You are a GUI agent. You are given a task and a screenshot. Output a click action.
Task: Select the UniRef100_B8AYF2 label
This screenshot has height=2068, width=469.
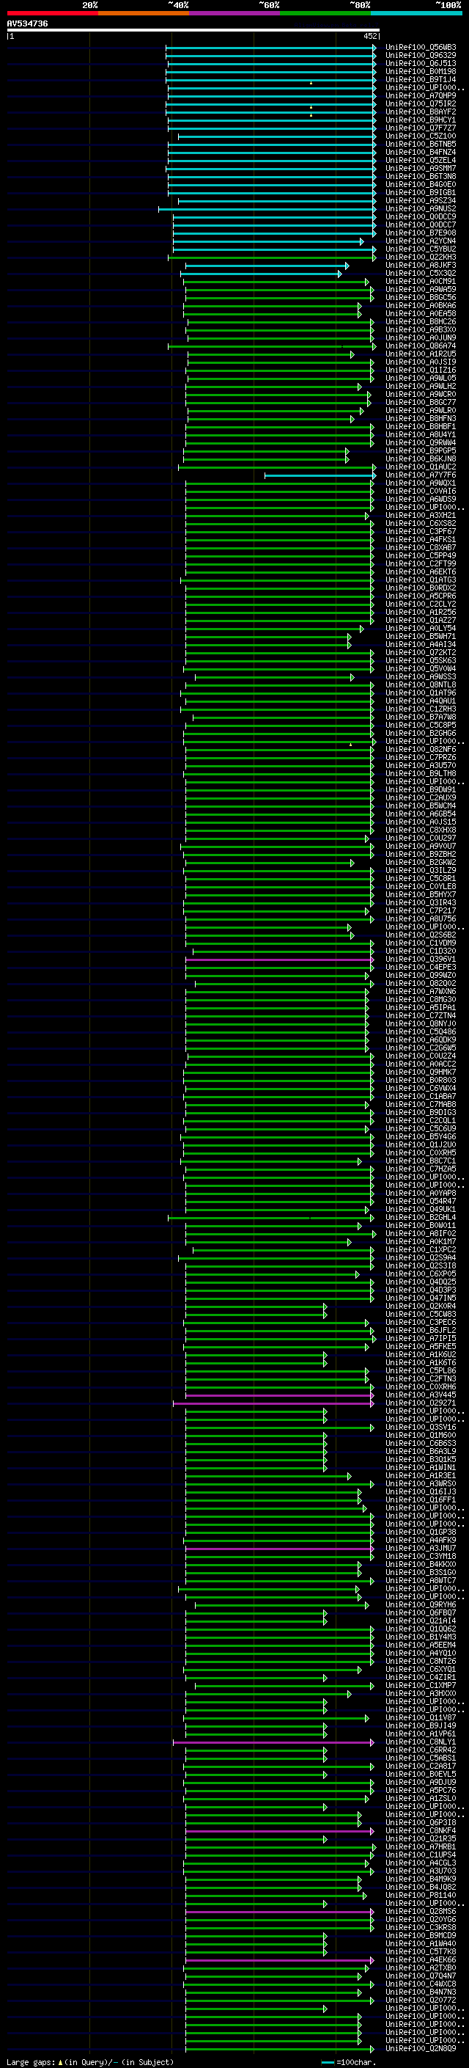(421, 112)
